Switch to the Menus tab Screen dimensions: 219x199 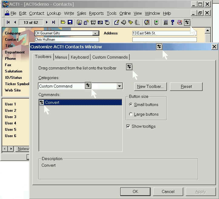tap(61, 57)
